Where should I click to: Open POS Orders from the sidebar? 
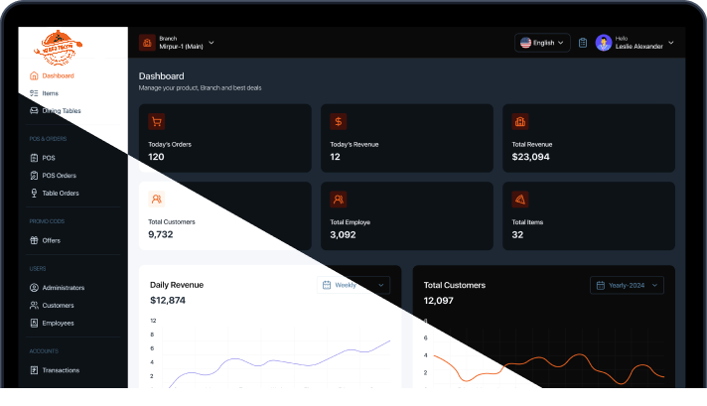[x=60, y=176]
